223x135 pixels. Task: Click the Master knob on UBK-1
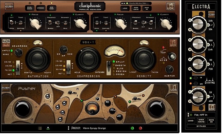point(169,69)
